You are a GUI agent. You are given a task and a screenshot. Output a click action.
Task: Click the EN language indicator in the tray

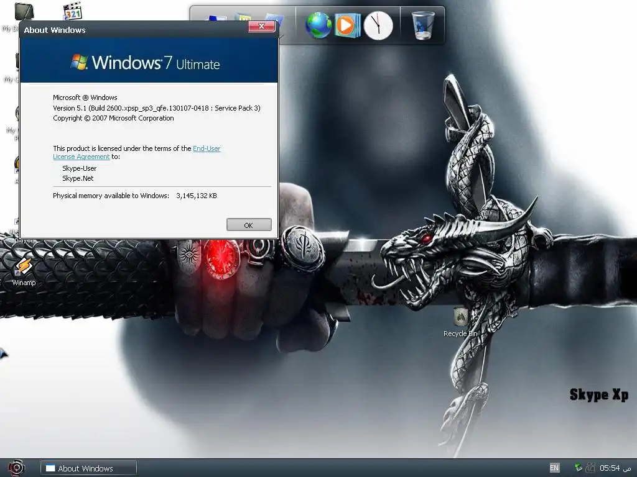pyautogui.click(x=554, y=468)
